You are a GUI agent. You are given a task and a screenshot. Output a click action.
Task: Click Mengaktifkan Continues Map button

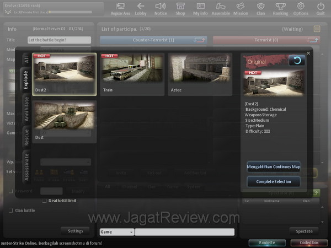274,167
